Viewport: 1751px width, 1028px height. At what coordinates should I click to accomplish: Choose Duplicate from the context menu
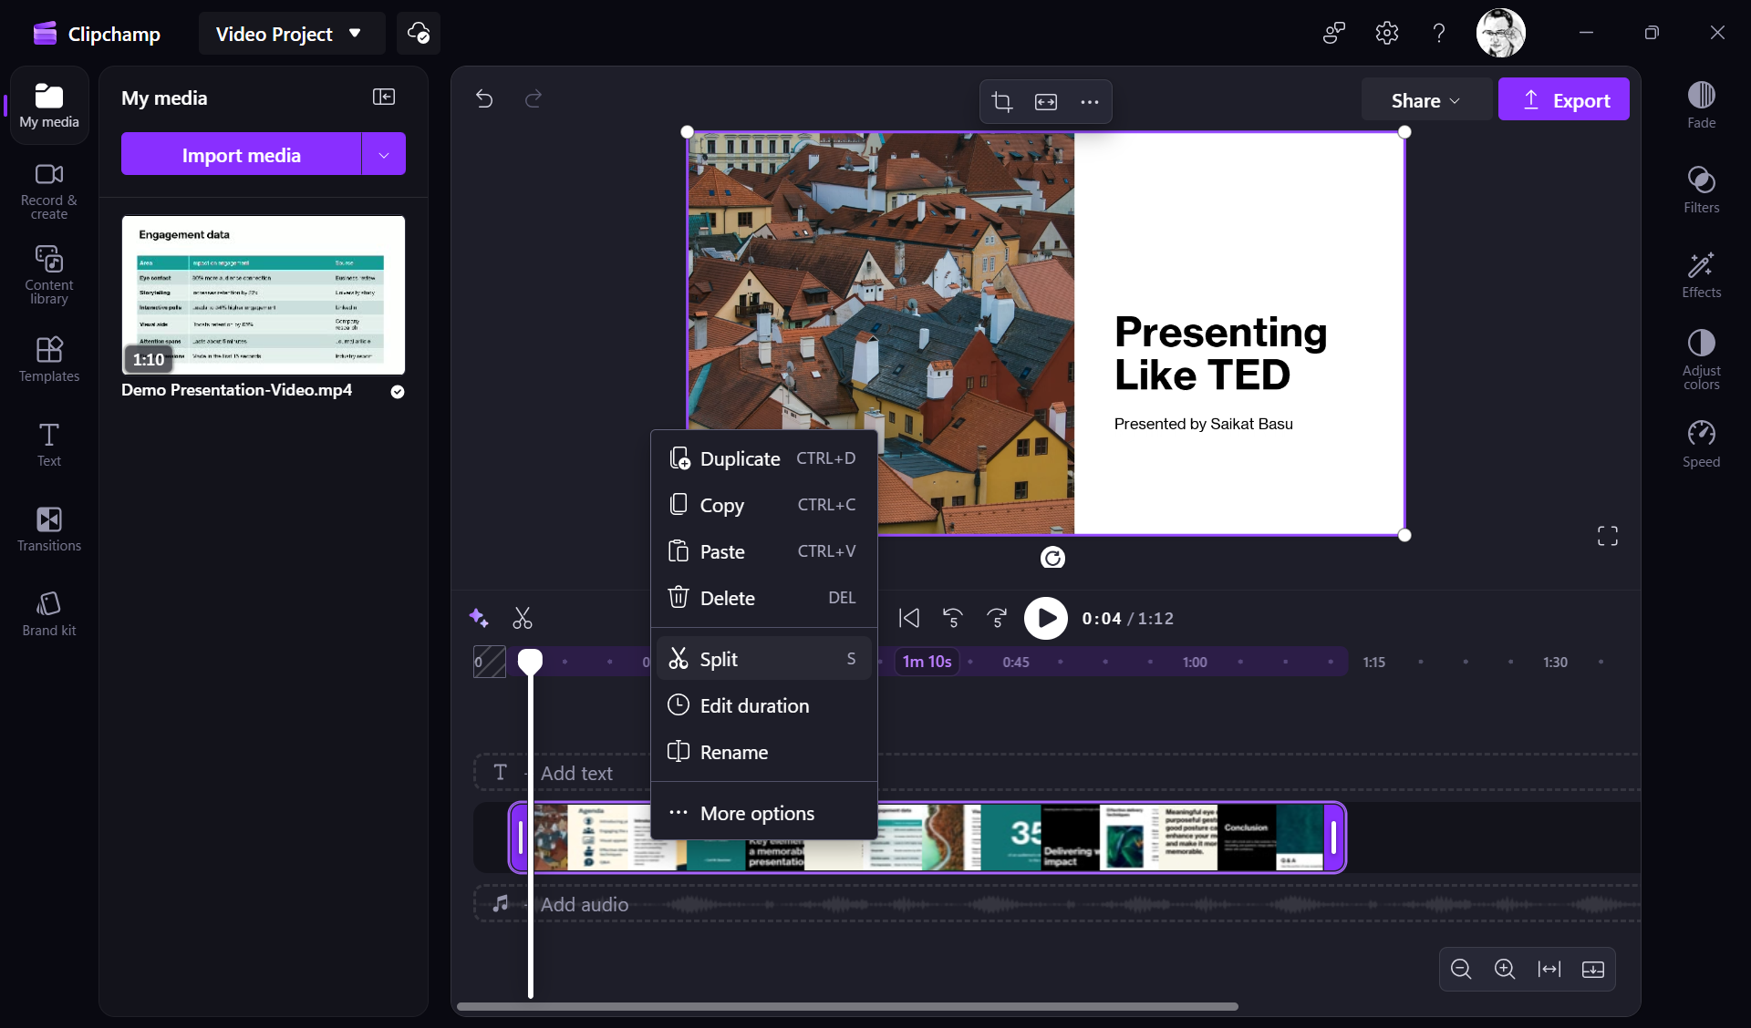[763, 458]
